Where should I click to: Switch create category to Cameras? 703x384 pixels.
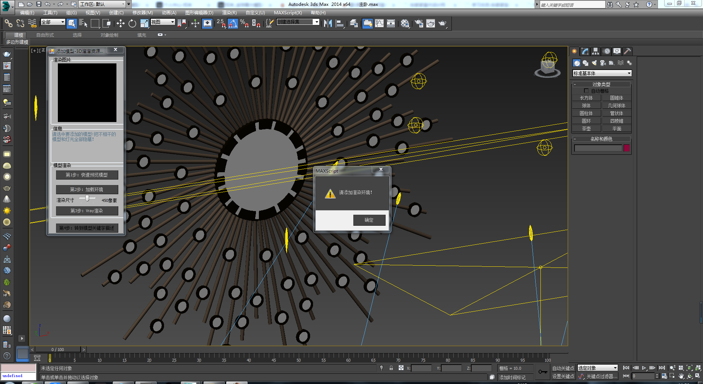[603, 63]
